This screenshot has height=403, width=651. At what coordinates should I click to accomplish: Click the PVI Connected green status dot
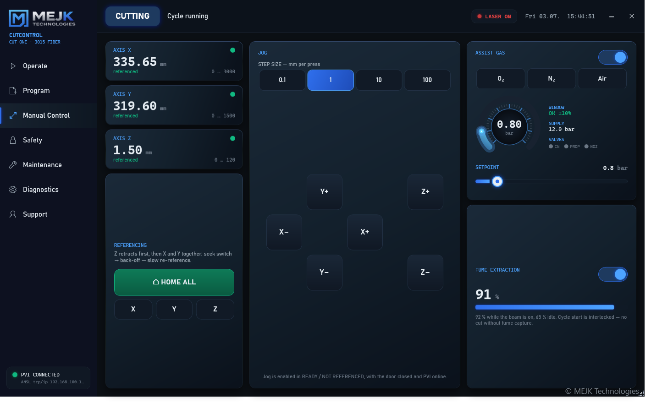[15, 375]
